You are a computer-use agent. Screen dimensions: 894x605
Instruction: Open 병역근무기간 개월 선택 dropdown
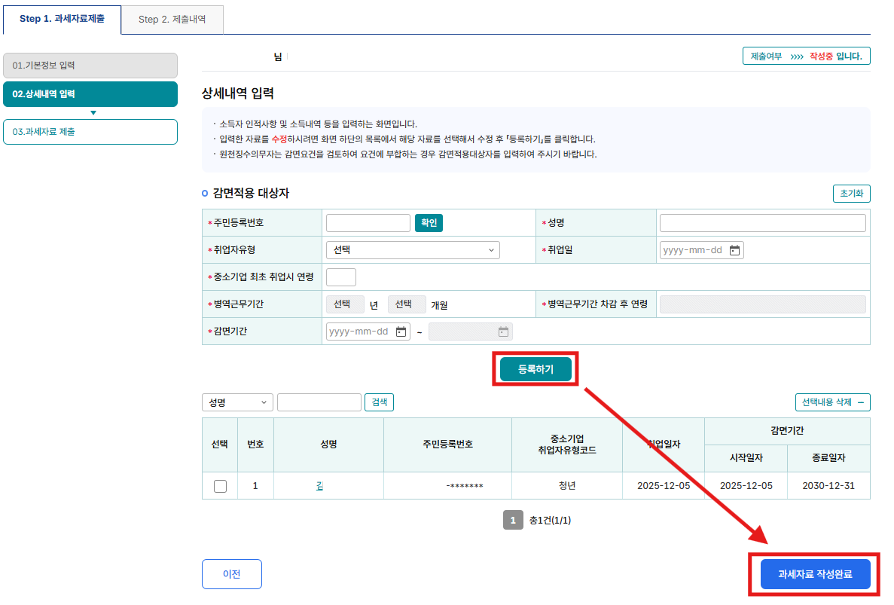point(407,304)
